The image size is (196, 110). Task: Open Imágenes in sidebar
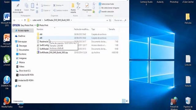(x=21, y=58)
